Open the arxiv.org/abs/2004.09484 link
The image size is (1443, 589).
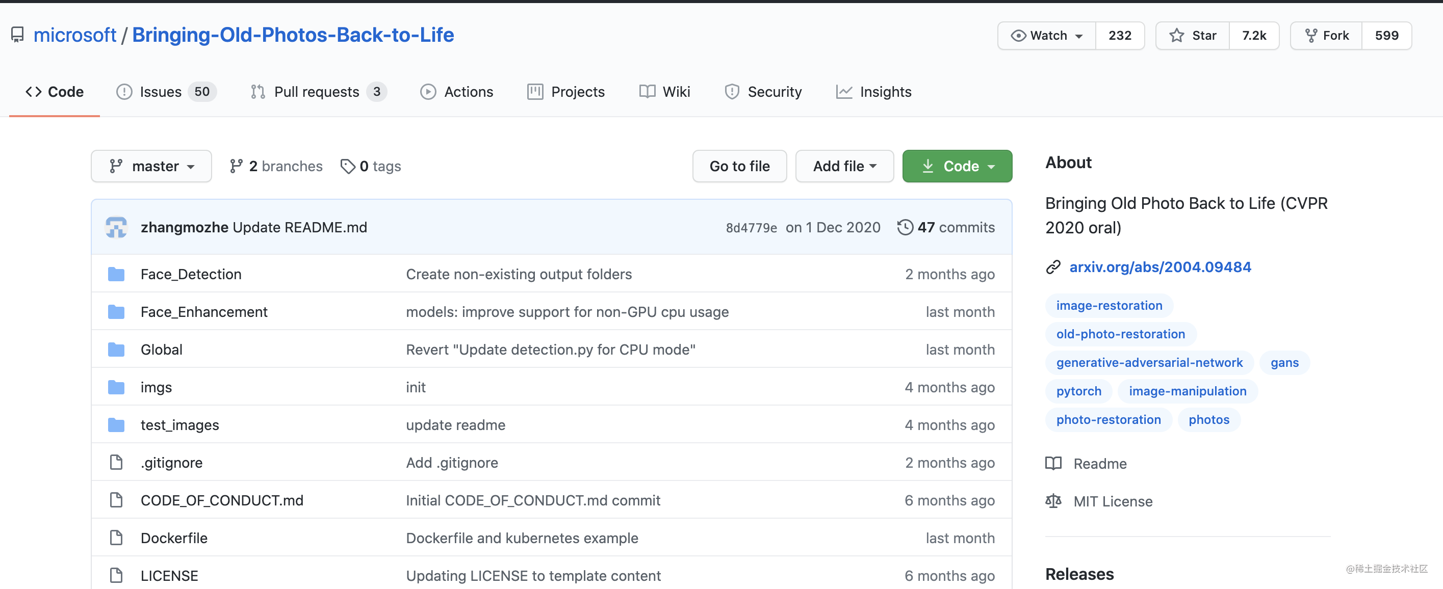[1160, 267]
